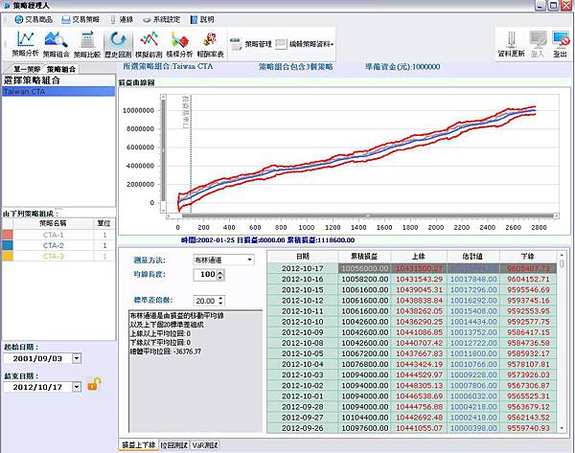575x453 pixels.
Task: Decrease the 標準差倍數 value with down arrow
Action: click(x=220, y=304)
